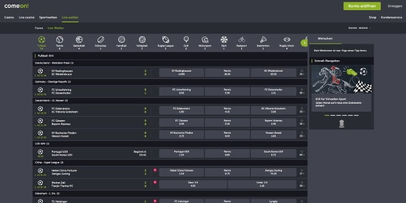Bet on SV Rodinghausen to win

click(182, 73)
